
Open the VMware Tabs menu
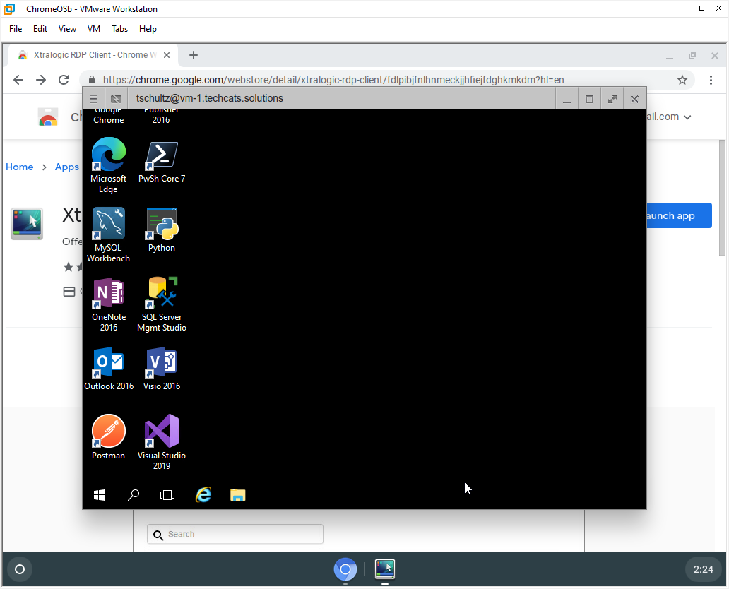[x=119, y=29]
